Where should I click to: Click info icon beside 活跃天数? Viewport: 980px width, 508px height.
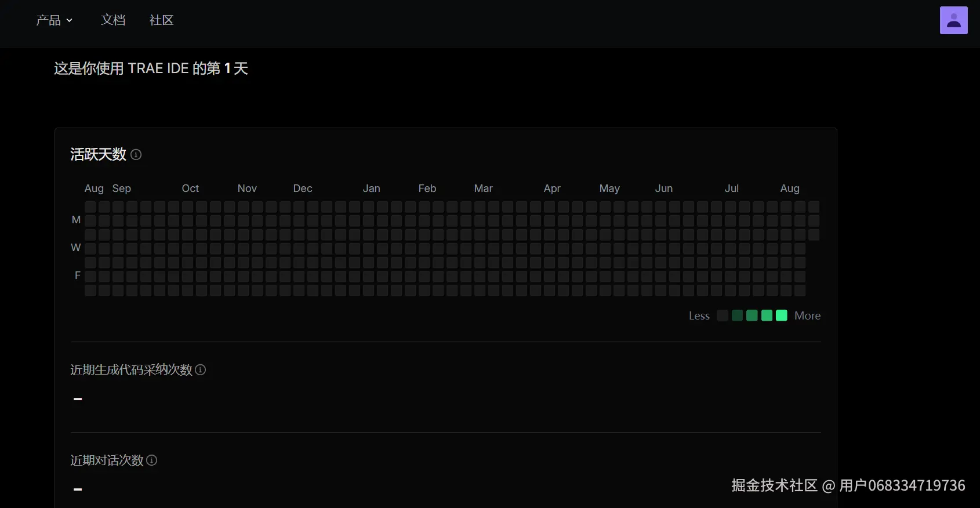point(136,154)
